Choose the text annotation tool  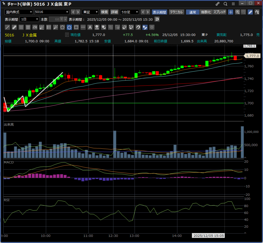90,27
